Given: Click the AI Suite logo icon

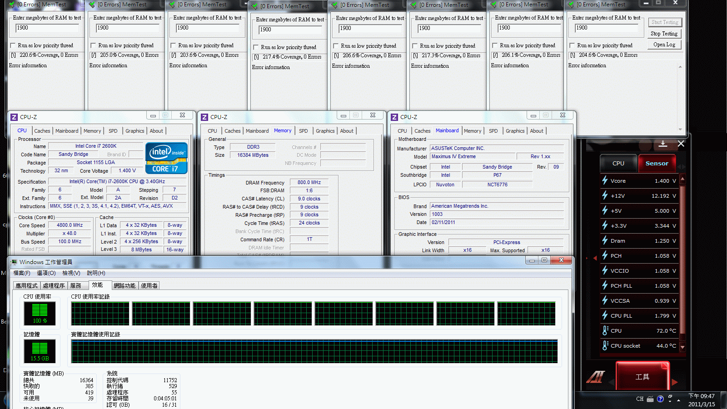Looking at the screenshot, I should click(596, 377).
